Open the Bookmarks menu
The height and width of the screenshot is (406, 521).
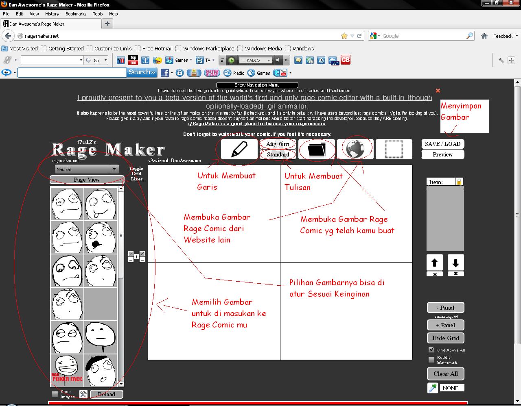(76, 13)
